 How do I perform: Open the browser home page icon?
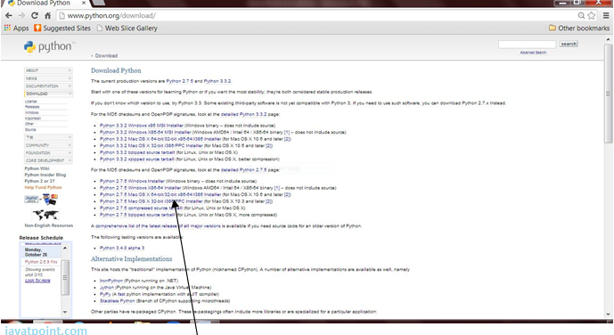[47, 16]
